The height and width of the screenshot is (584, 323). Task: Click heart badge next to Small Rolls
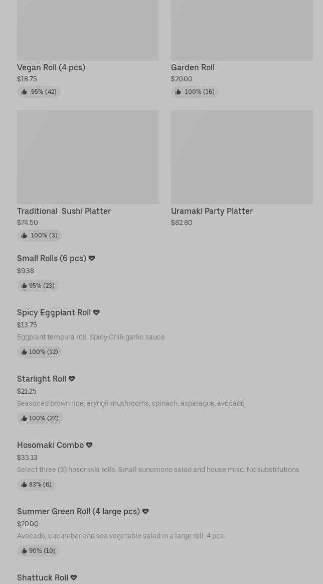(92, 258)
